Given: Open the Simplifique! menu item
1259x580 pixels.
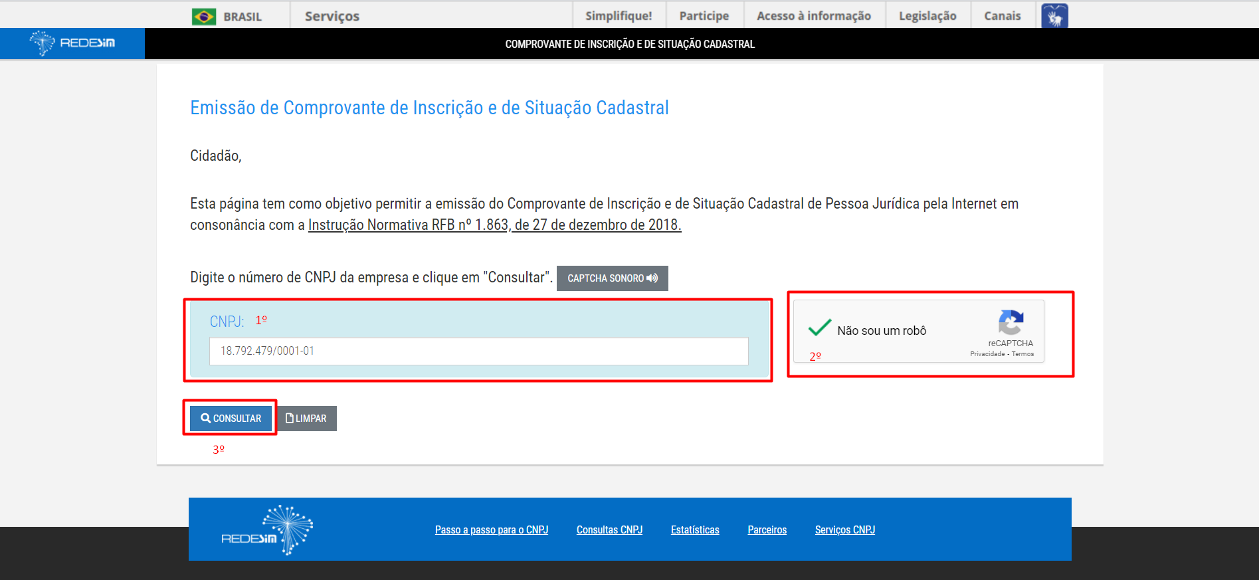Looking at the screenshot, I should [618, 16].
